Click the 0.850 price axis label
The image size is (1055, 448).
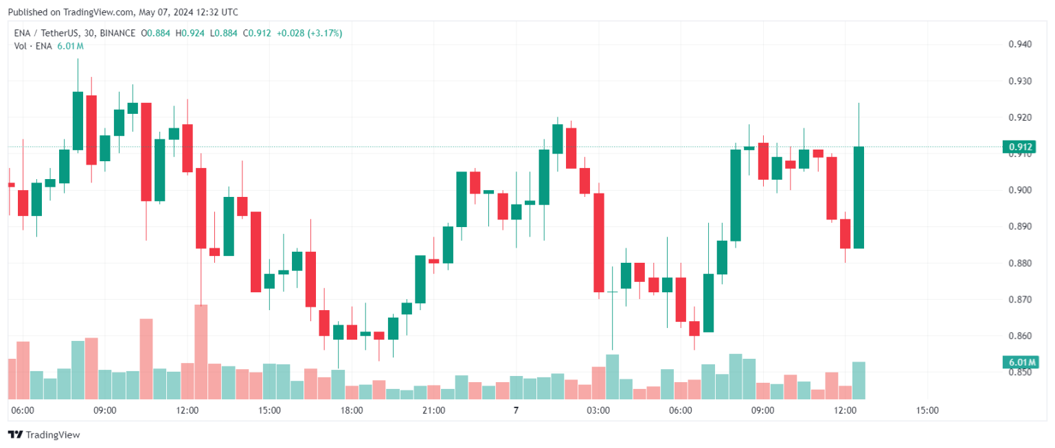point(1020,373)
